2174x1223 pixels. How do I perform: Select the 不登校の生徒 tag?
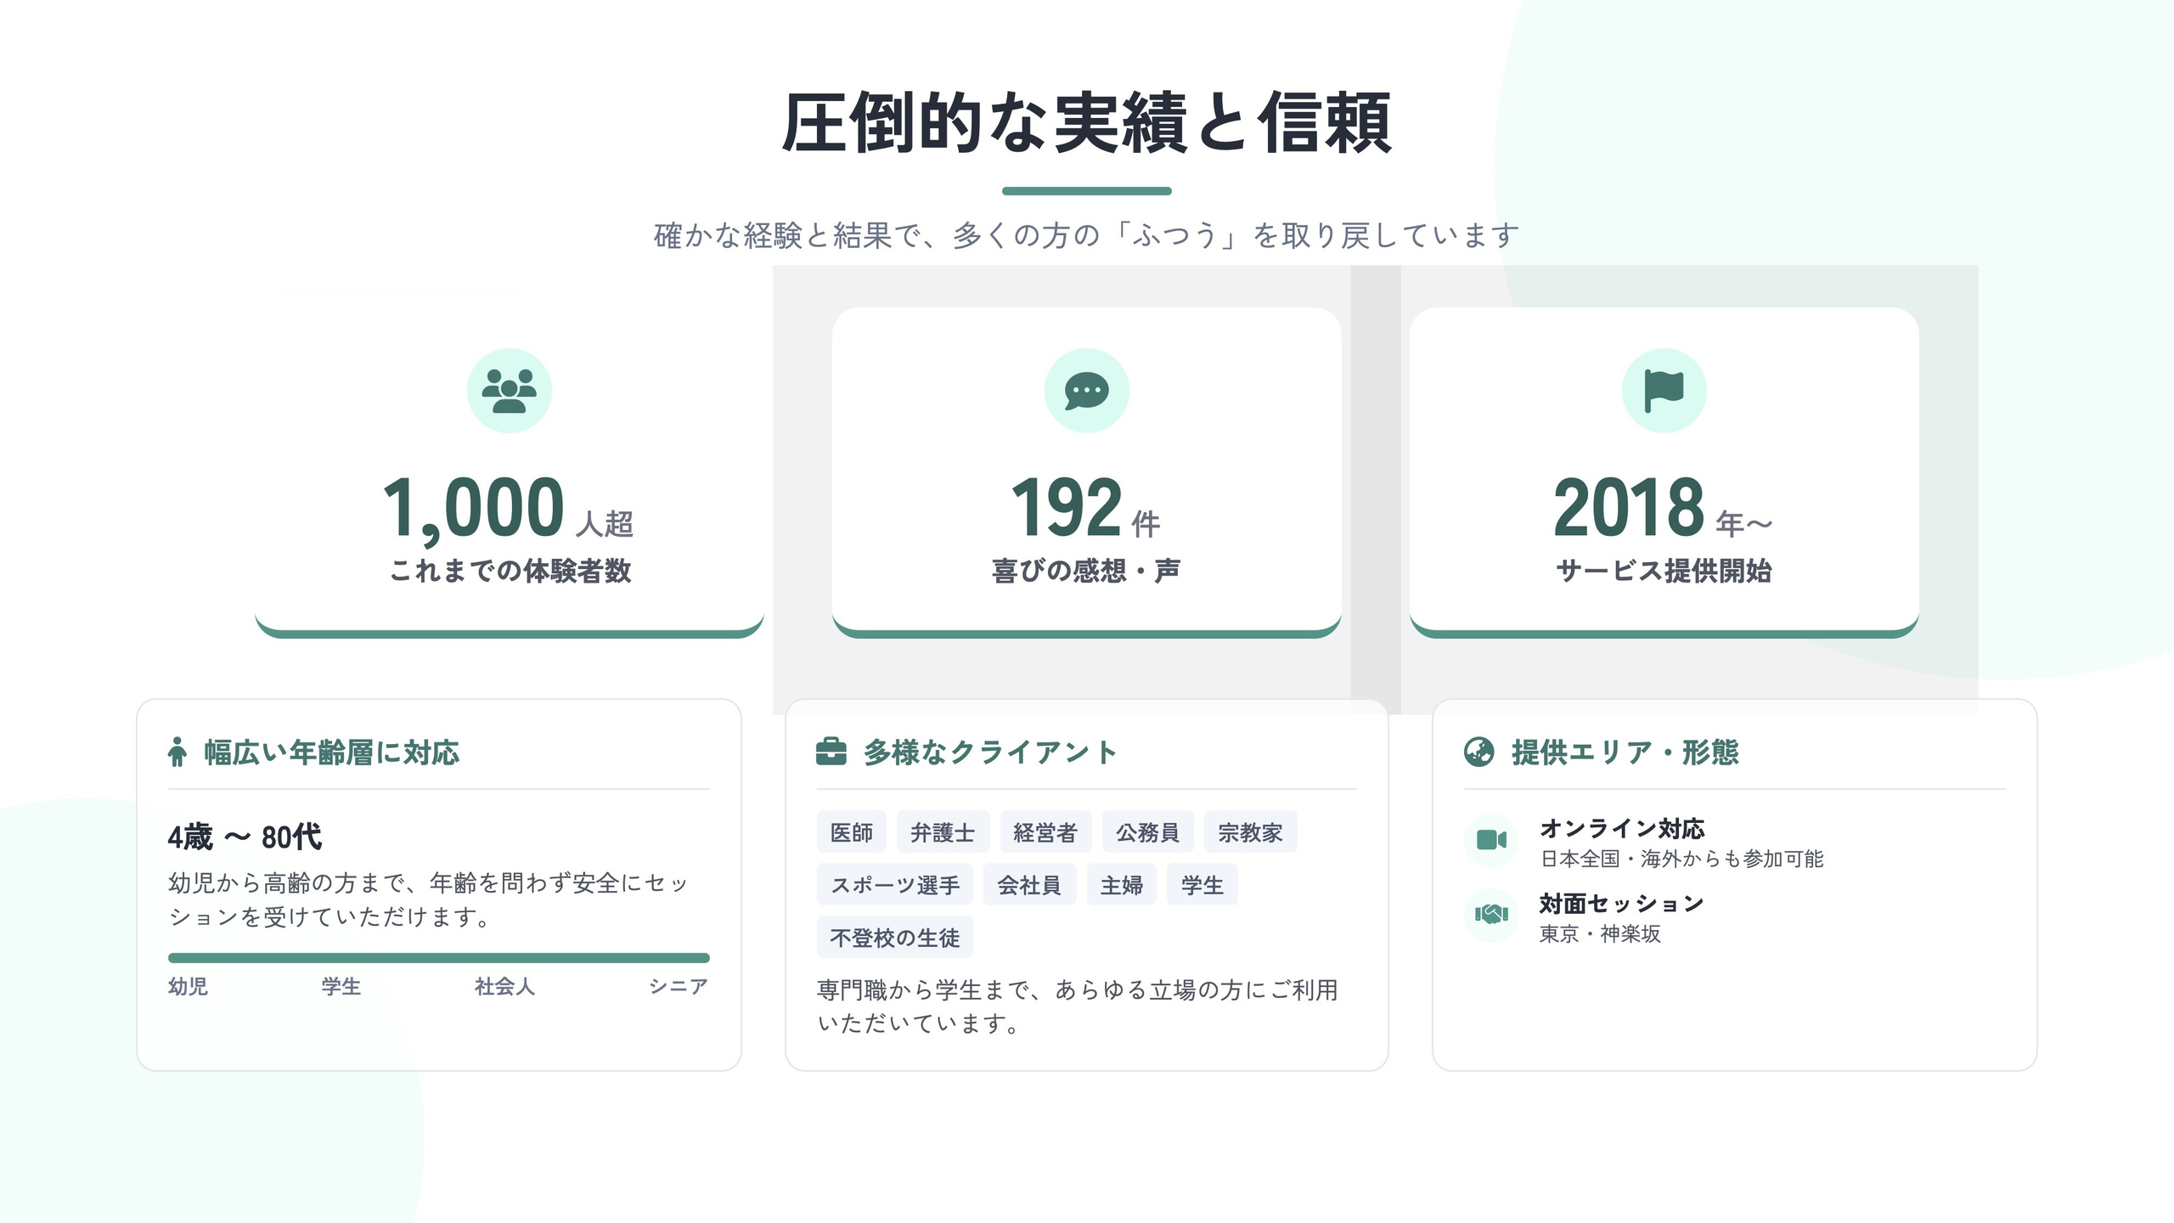coord(894,938)
